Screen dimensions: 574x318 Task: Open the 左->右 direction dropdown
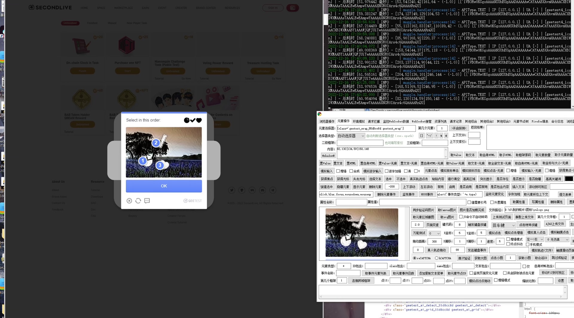point(535,239)
